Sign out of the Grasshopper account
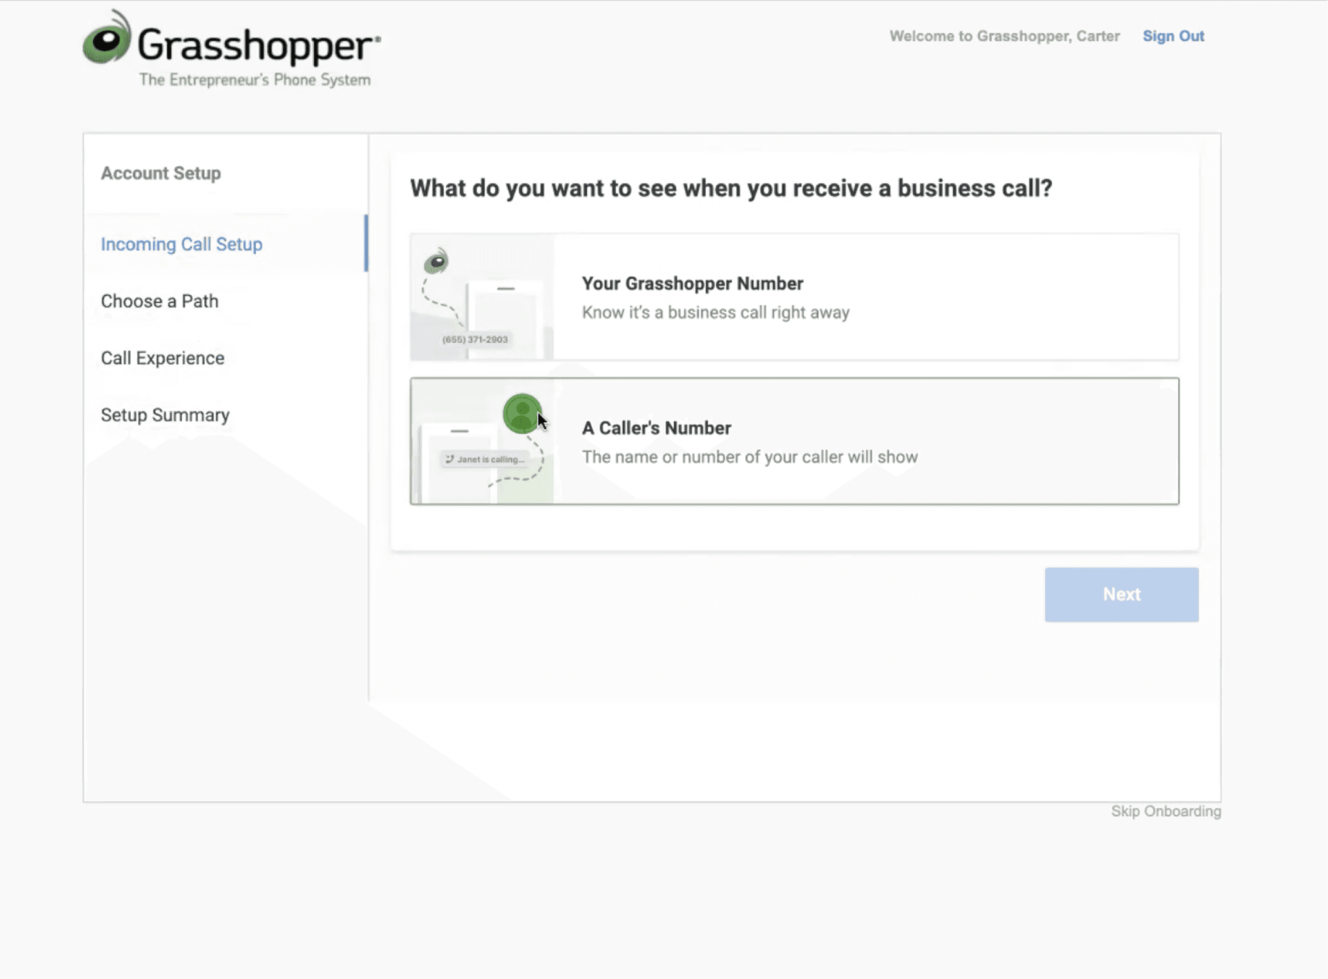 (1173, 36)
